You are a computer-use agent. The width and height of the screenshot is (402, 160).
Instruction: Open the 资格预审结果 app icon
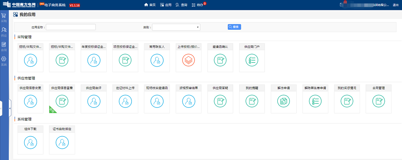tap(189, 101)
